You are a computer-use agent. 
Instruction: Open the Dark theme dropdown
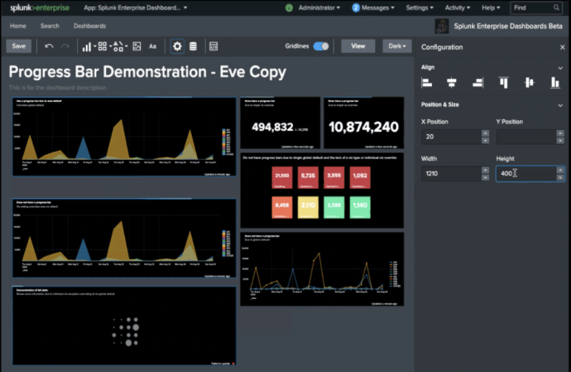(x=397, y=46)
